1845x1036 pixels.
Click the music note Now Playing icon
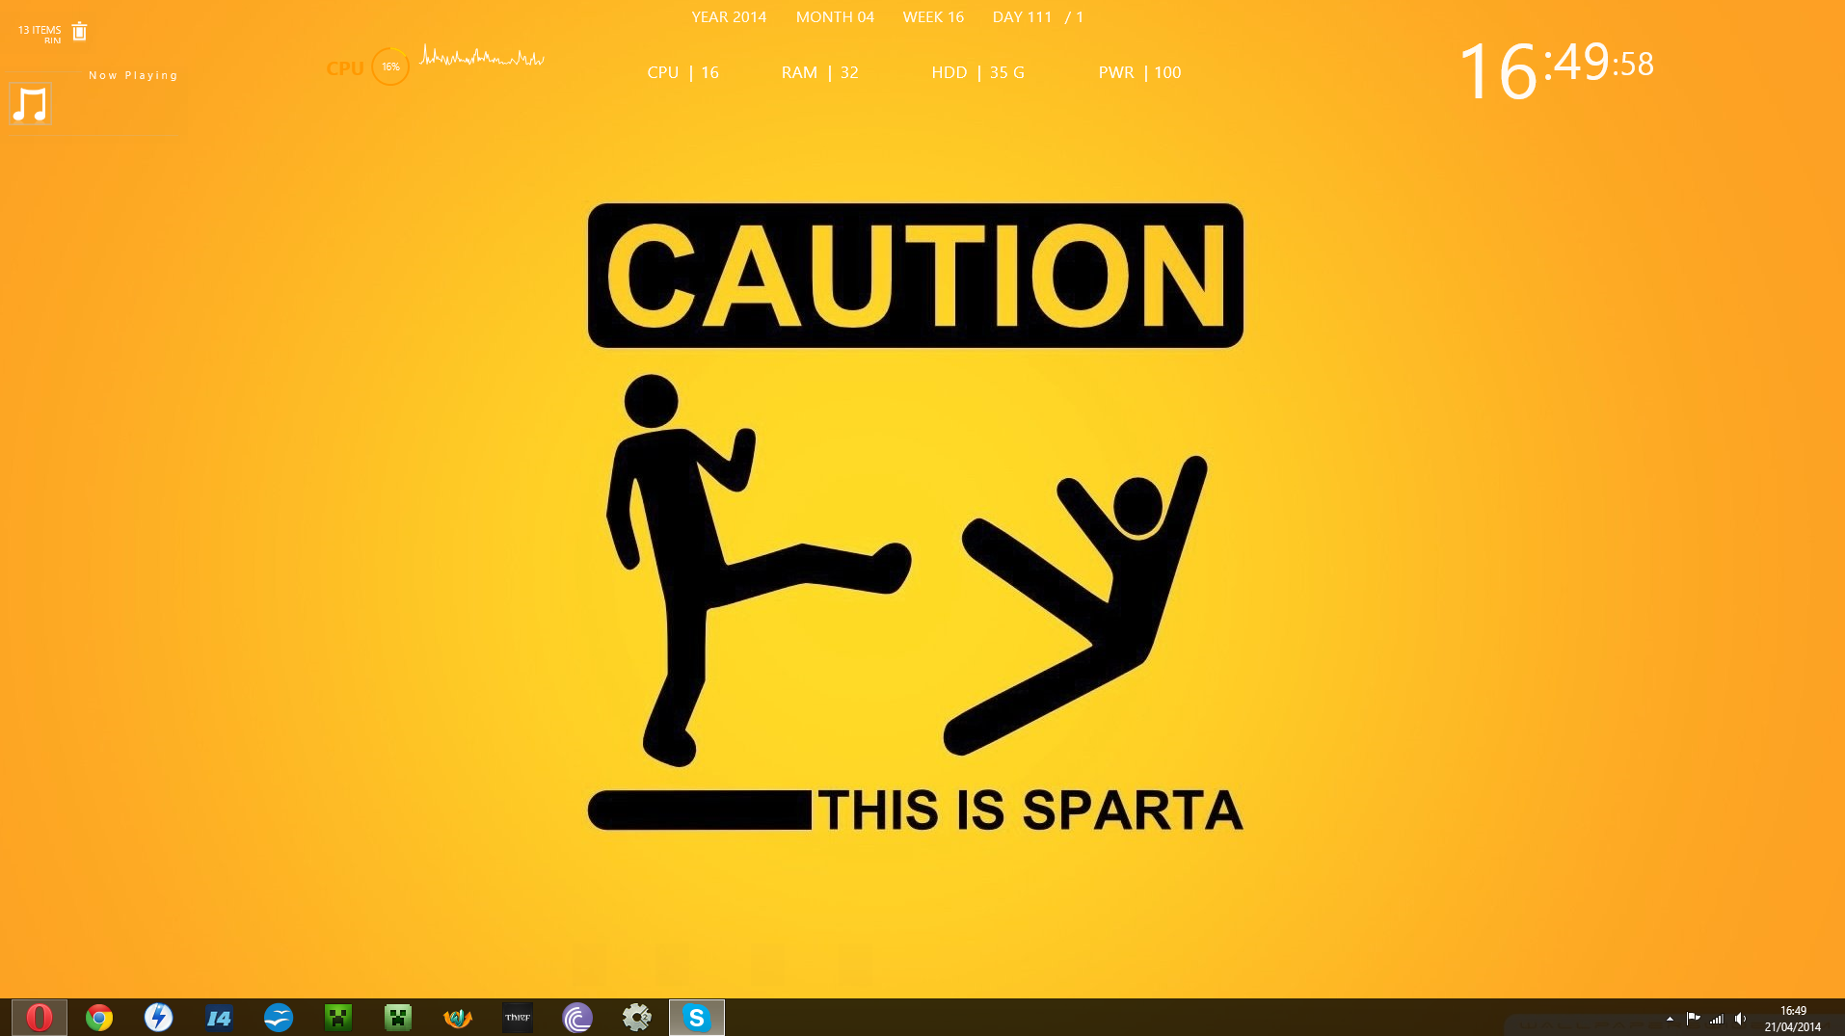[x=30, y=104]
